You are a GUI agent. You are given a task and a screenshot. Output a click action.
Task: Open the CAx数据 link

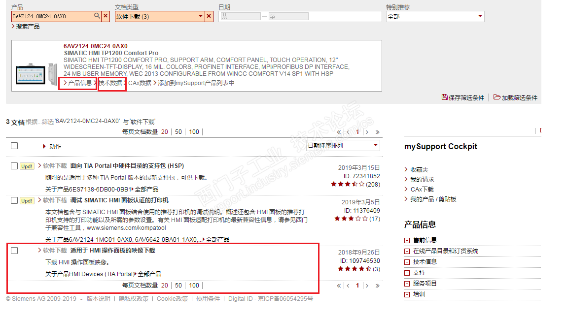tap(140, 83)
